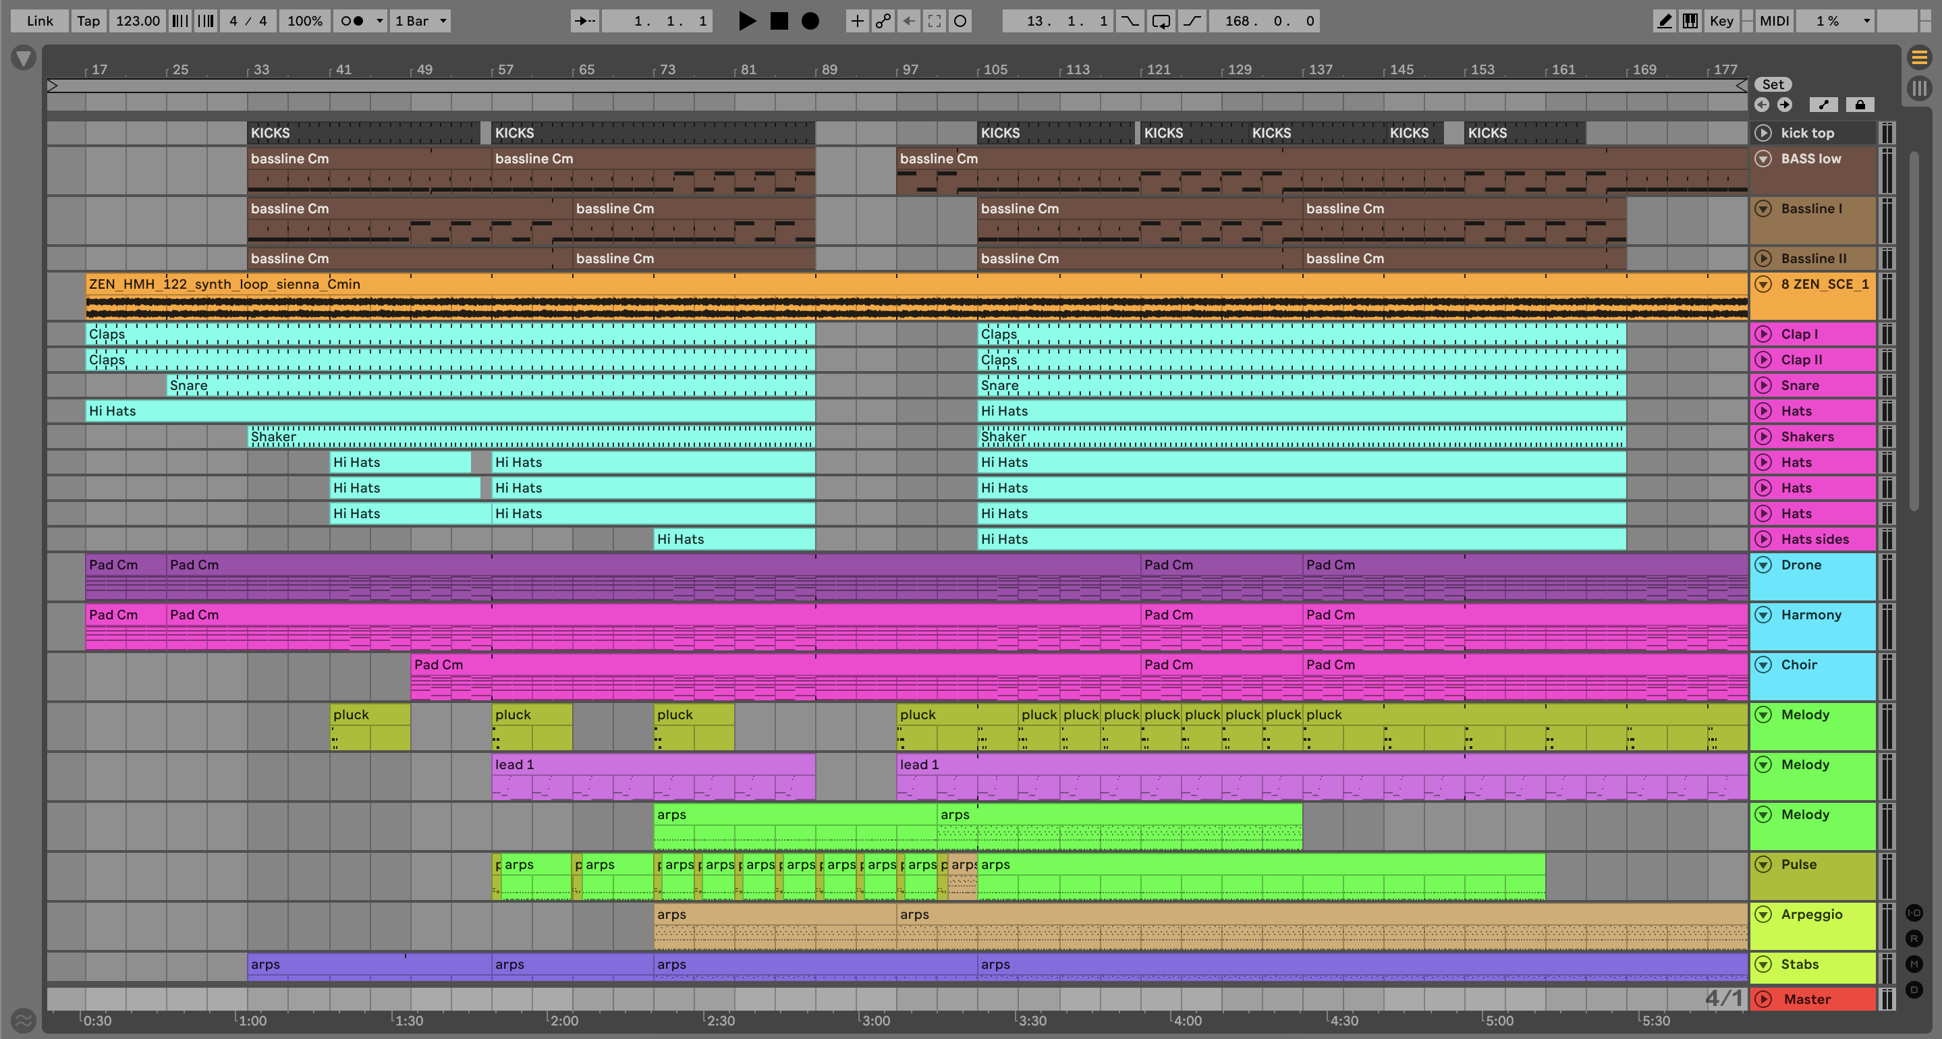
Task: Click the Lock Envelopes padlock icon
Action: (1860, 105)
